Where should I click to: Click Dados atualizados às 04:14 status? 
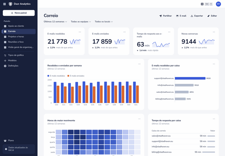coord(19,149)
